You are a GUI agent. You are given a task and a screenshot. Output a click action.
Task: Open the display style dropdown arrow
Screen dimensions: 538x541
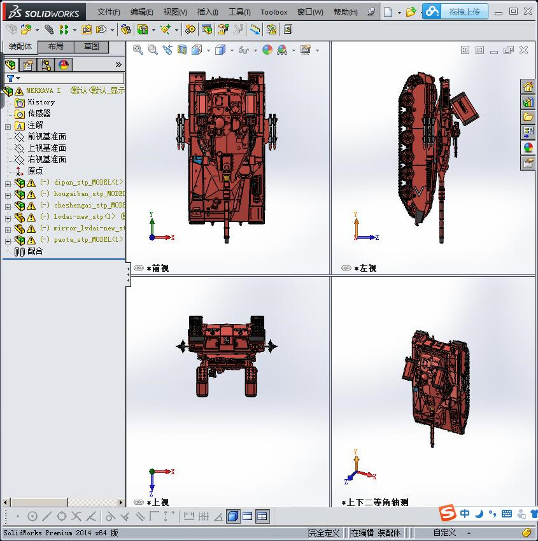pos(232,50)
